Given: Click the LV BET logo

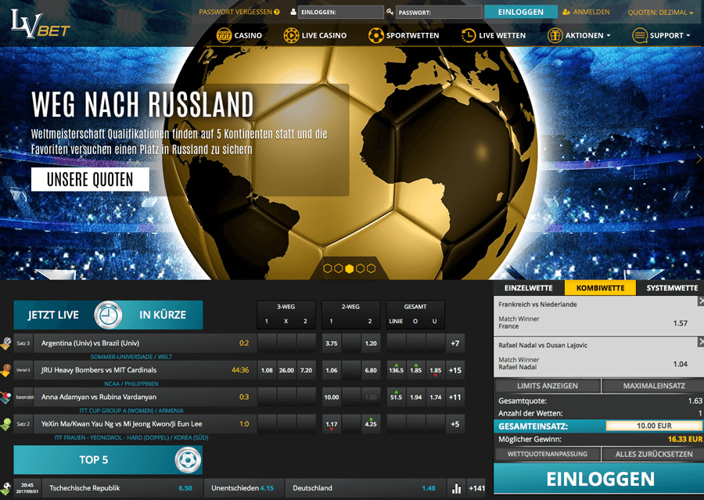Looking at the screenshot, I should coord(41,23).
